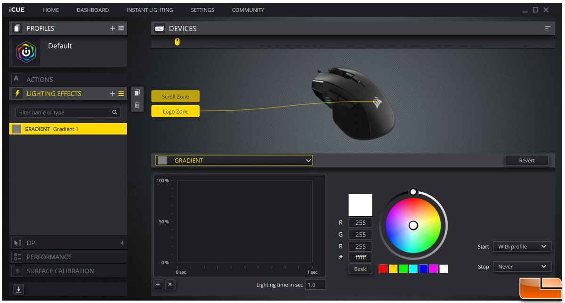Viewport: 565px width, 303px height.
Task: Expand the PERFORMANCE section
Action: point(68,257)
